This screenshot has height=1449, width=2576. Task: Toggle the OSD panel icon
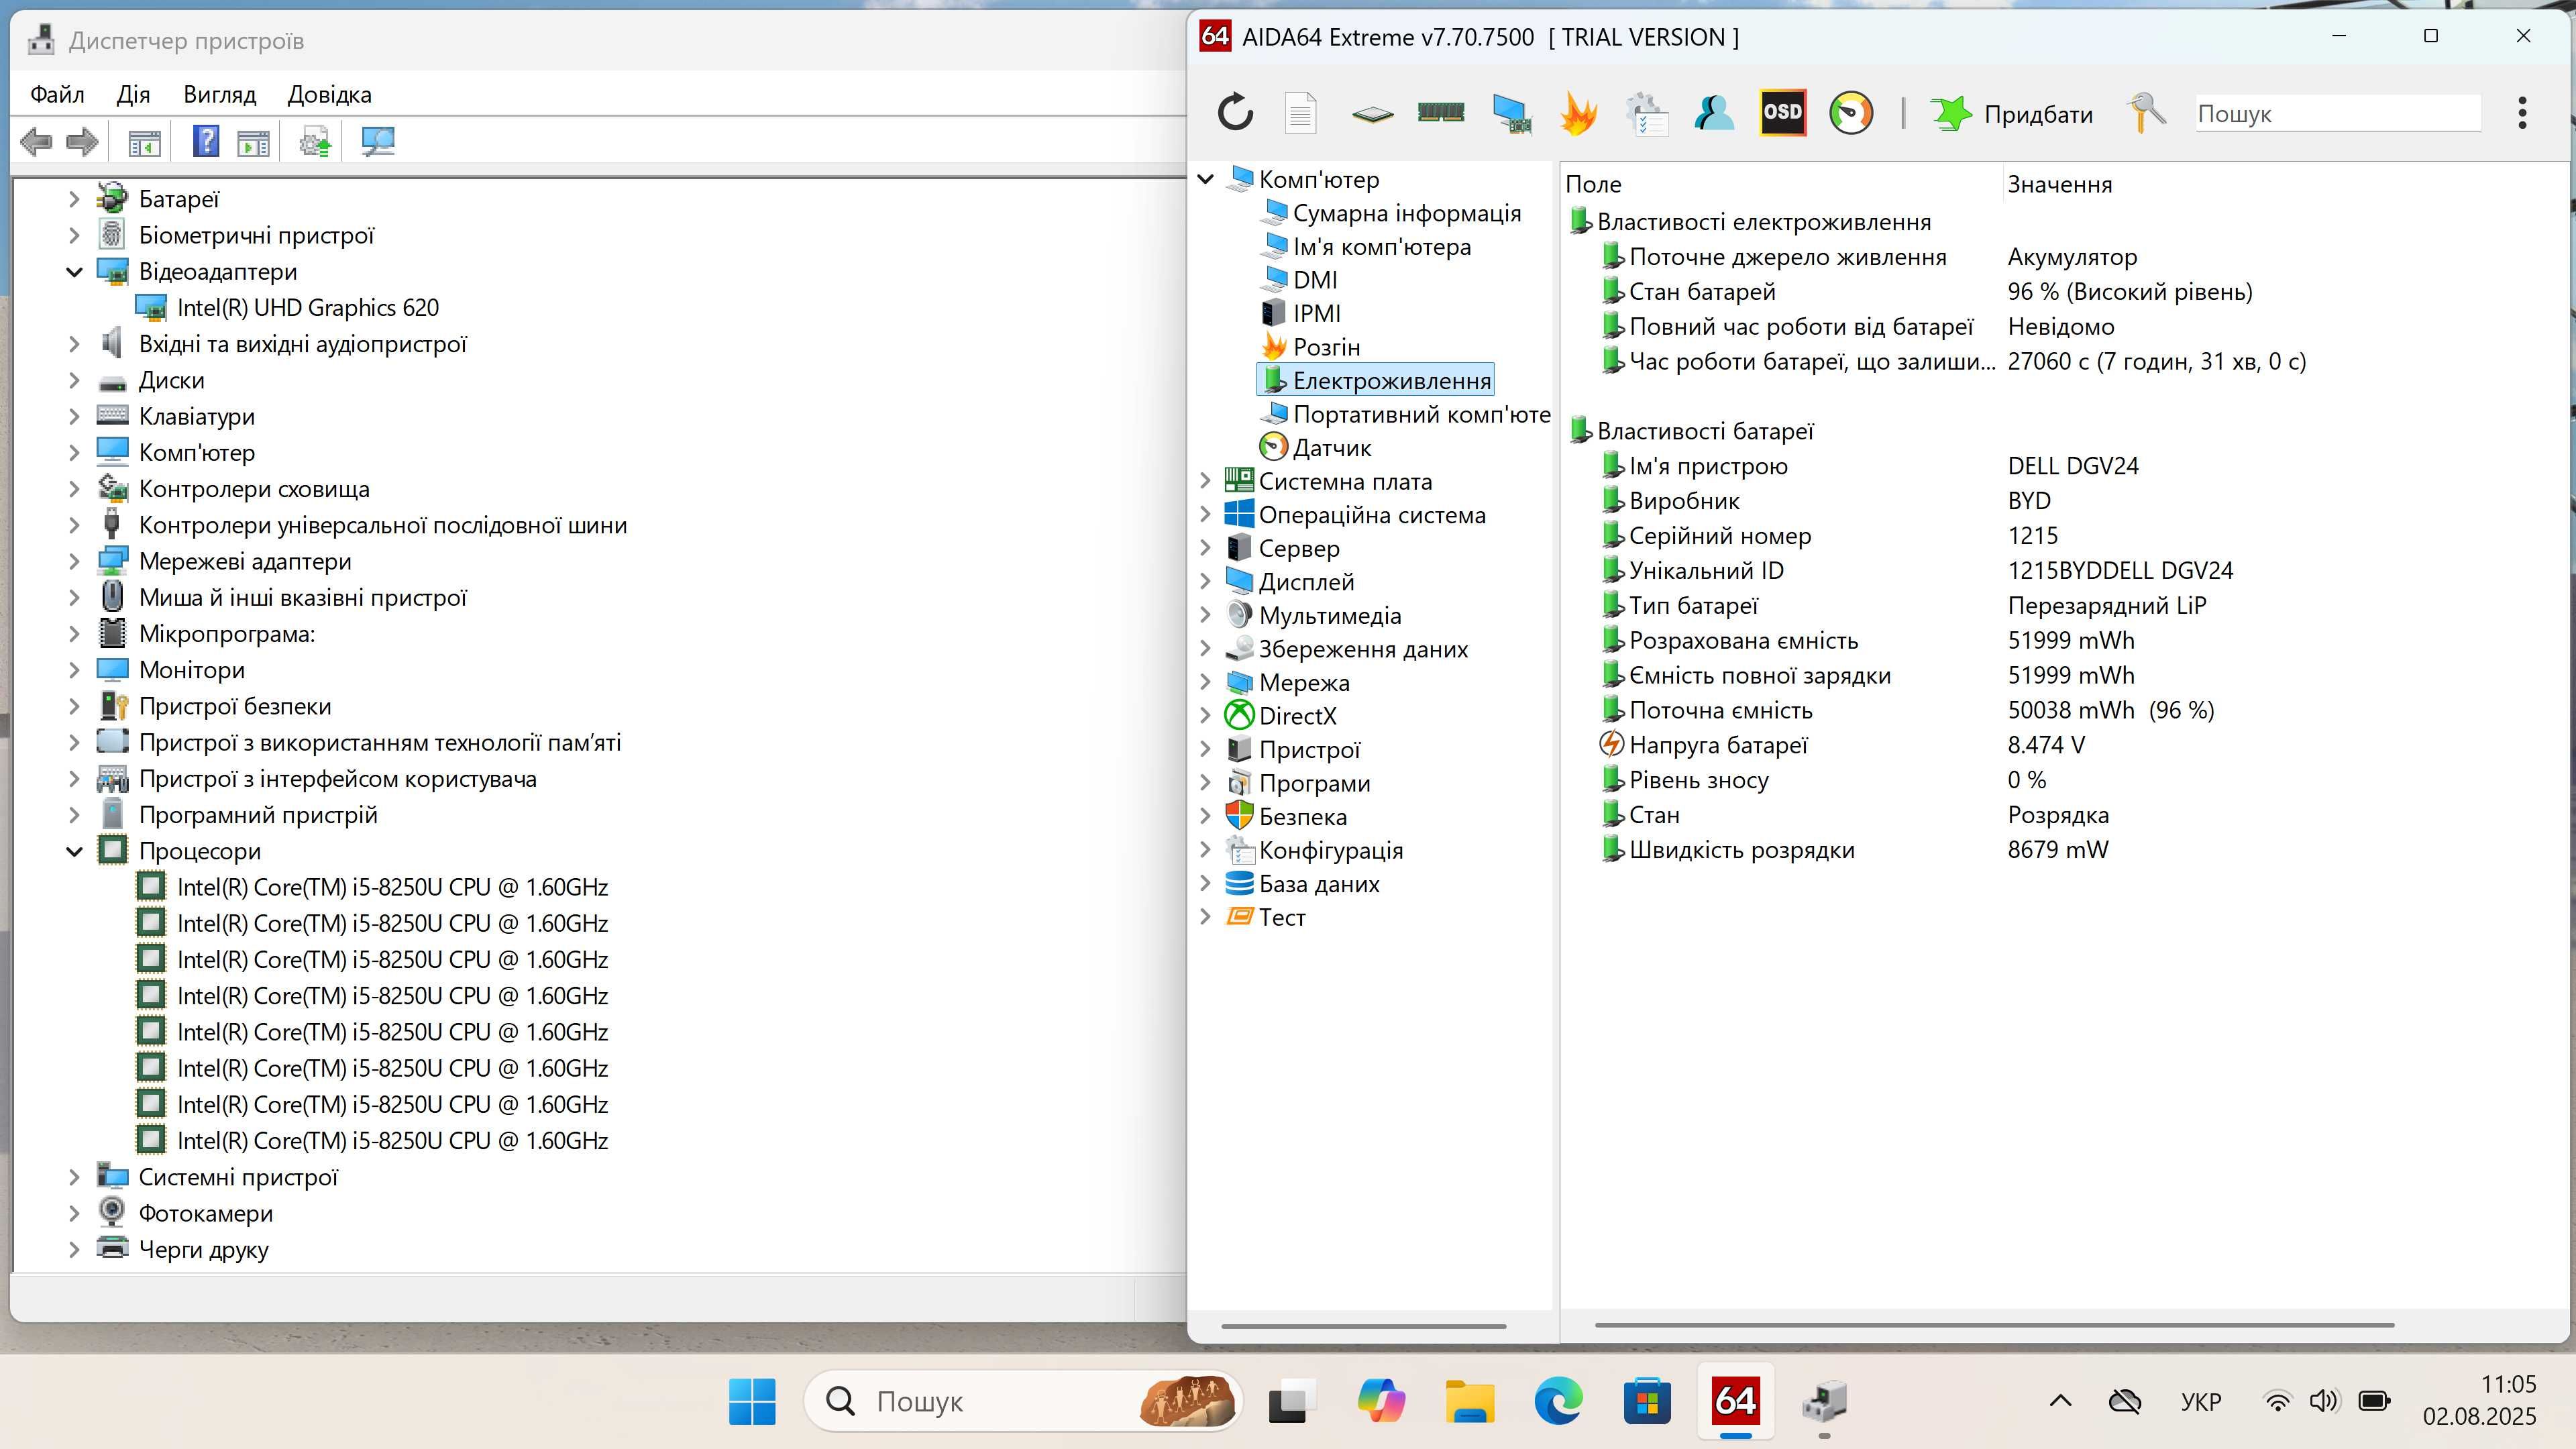(x=1782, y=113)
